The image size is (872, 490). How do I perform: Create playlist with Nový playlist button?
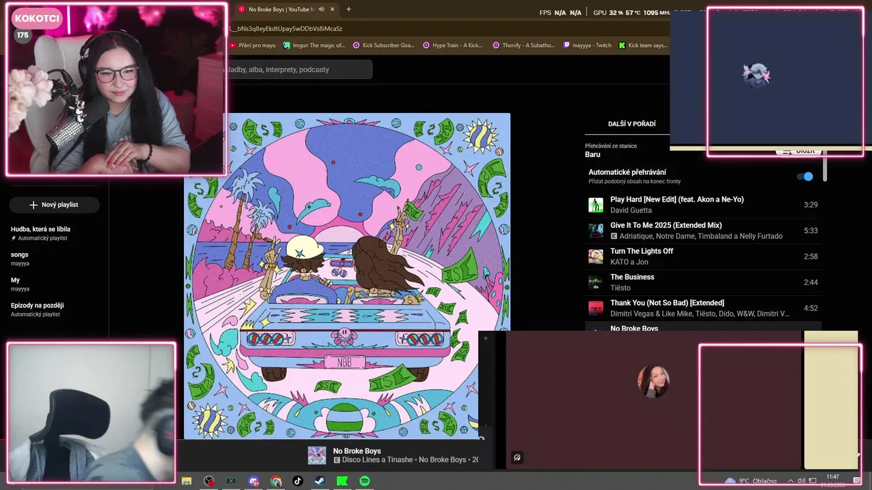pyautogui.click(x=54, y=205)
